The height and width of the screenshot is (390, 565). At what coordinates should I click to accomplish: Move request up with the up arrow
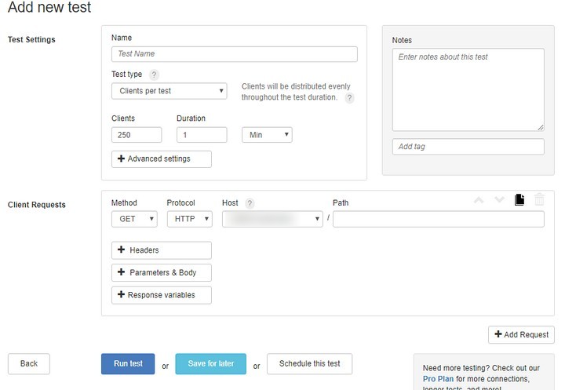[479, 200]
